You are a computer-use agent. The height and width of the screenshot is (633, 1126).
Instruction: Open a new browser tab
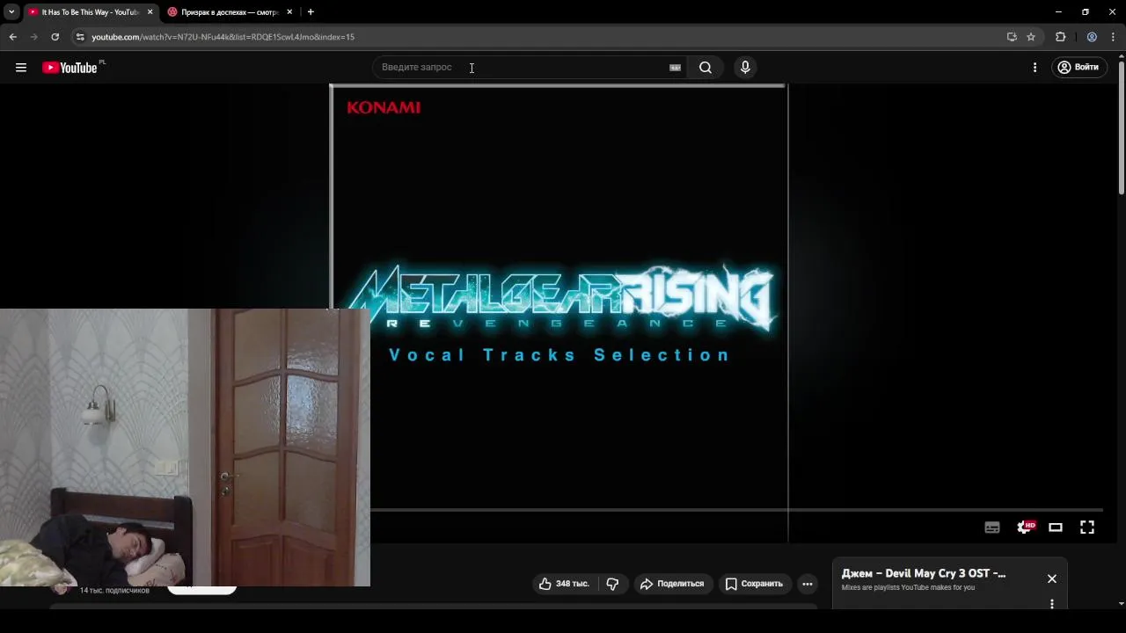coord(311,12)
